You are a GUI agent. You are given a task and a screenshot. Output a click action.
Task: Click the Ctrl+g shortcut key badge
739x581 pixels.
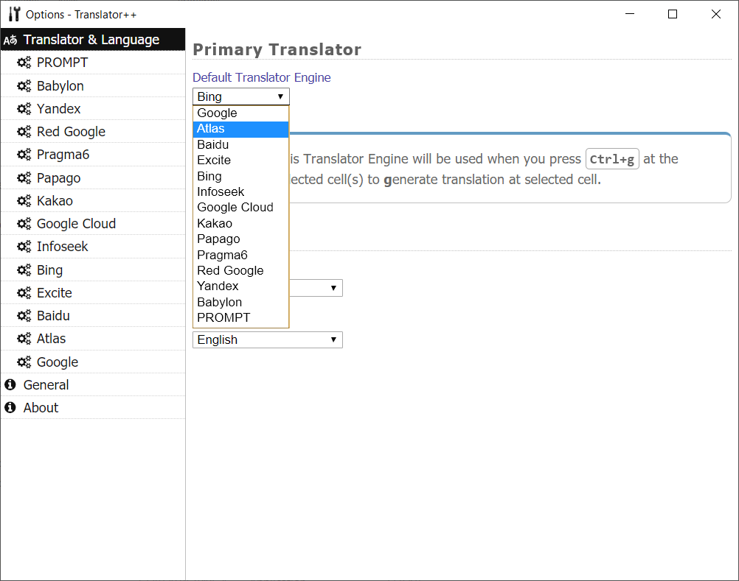pyautogui.click(x=611, y=159)
